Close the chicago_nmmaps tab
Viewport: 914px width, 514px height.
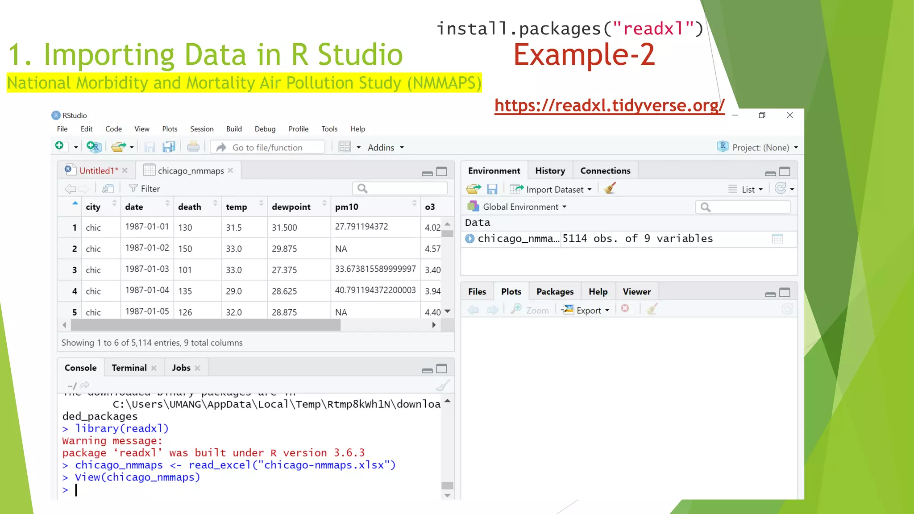tap(230, 170)
